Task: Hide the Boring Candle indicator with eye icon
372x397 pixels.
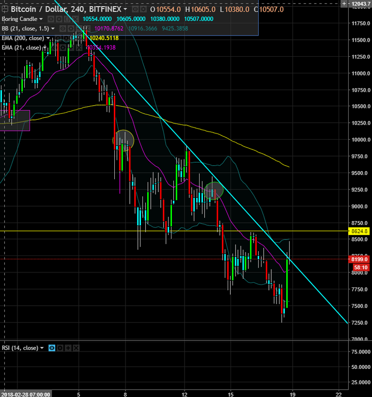Action: click(x=51, y=19)
